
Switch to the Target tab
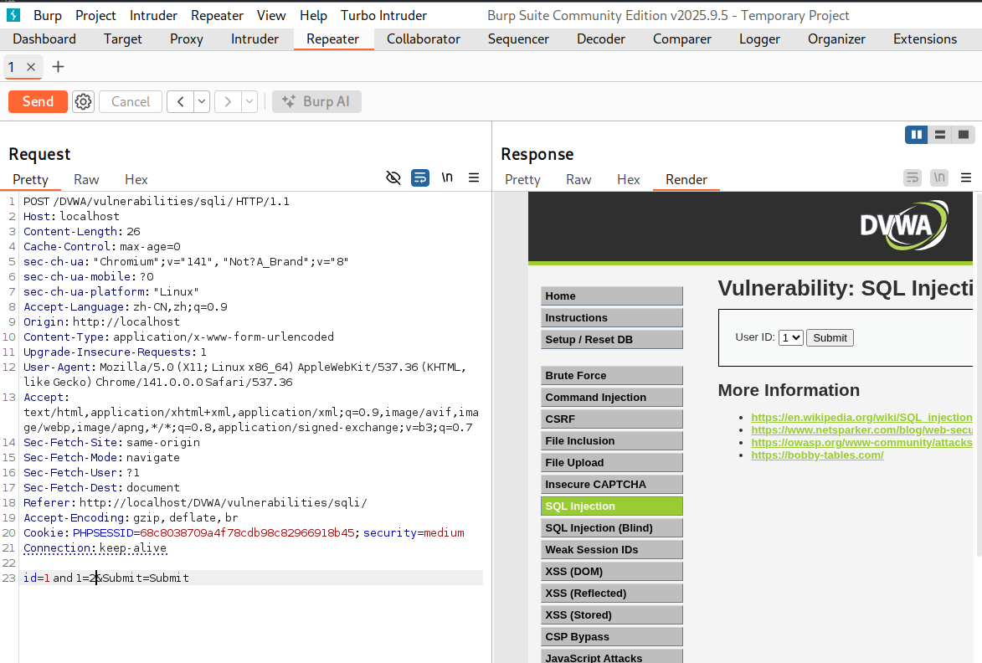123,39
